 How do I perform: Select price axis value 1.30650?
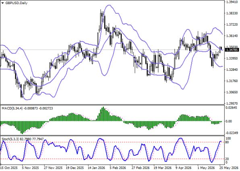click(232, 92)
